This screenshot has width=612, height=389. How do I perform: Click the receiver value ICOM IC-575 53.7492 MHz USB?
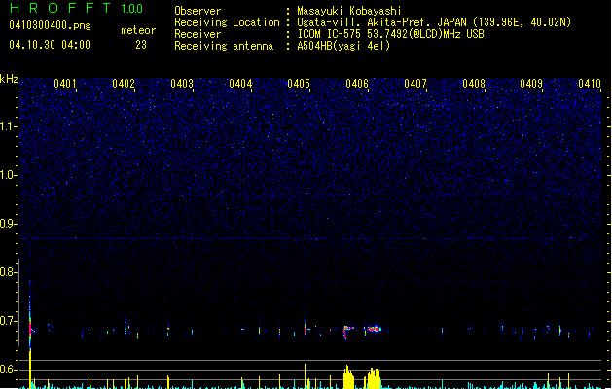(x=391, y=34)
